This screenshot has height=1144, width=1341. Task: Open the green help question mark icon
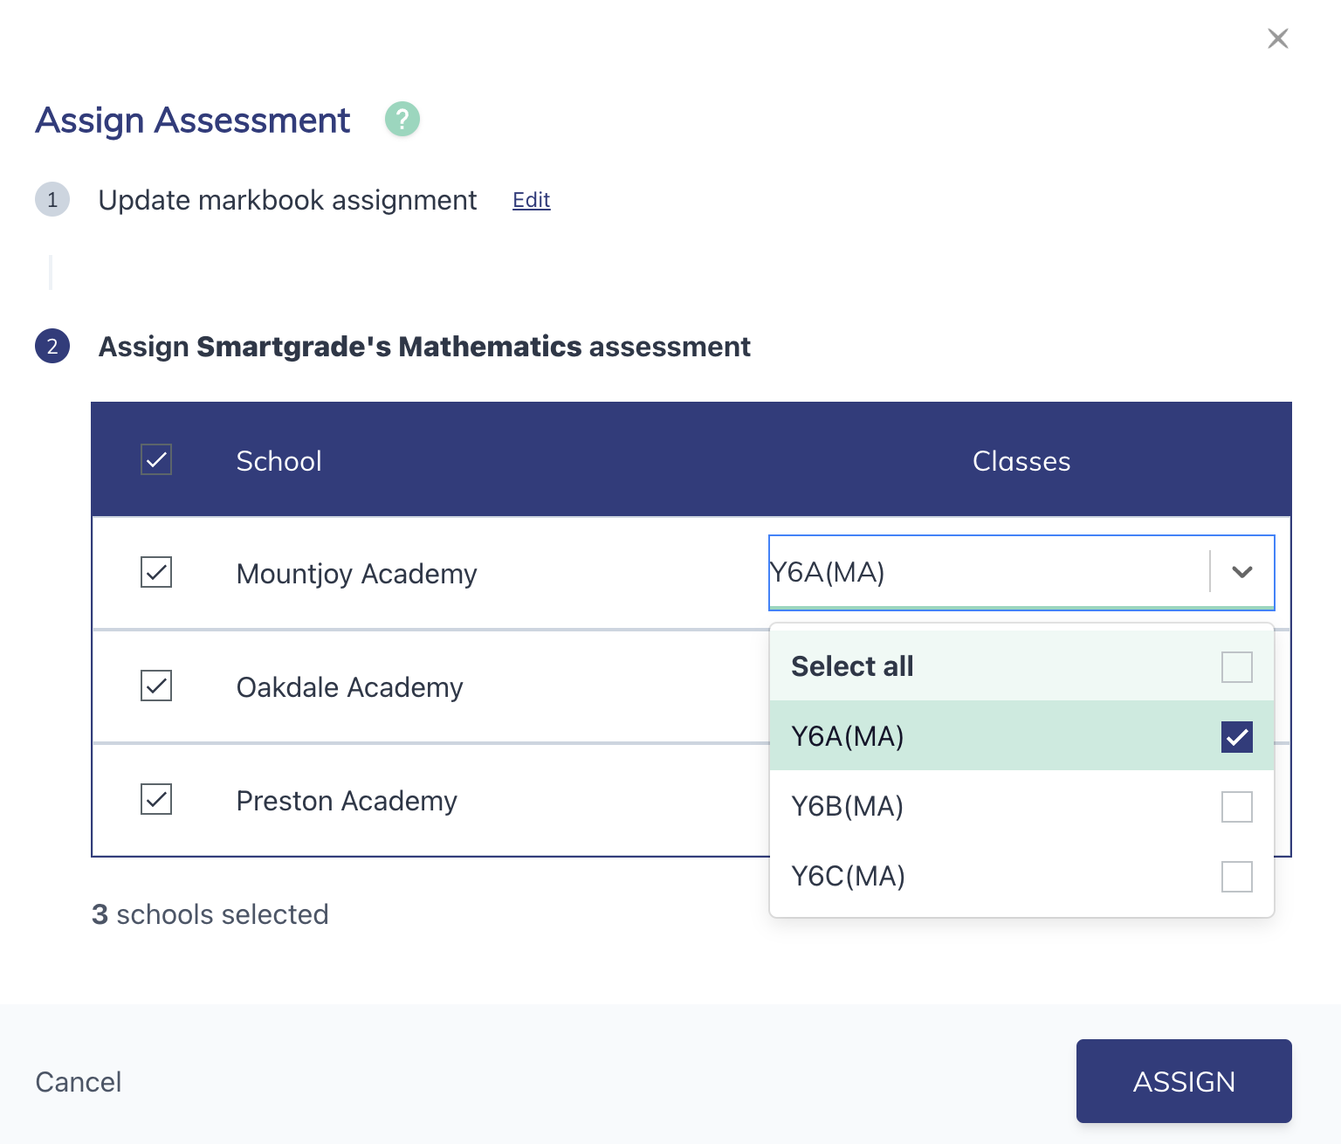402,119
